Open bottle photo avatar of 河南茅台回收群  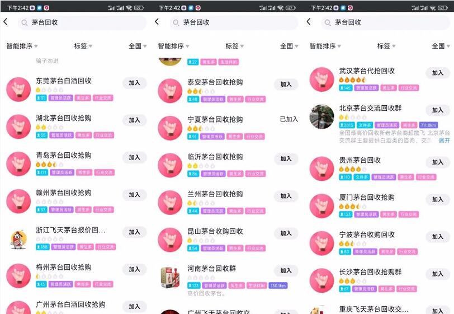click(x=170, y=277)
